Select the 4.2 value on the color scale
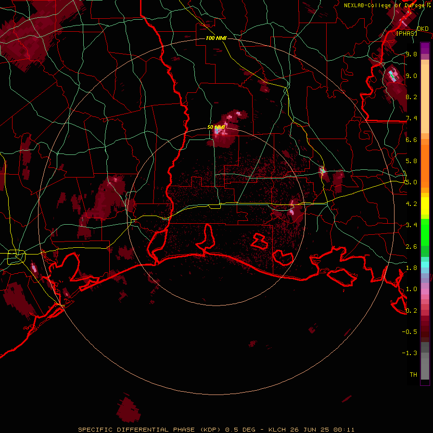Viewport: 433px width, 433px height. (x=411, y=204)
